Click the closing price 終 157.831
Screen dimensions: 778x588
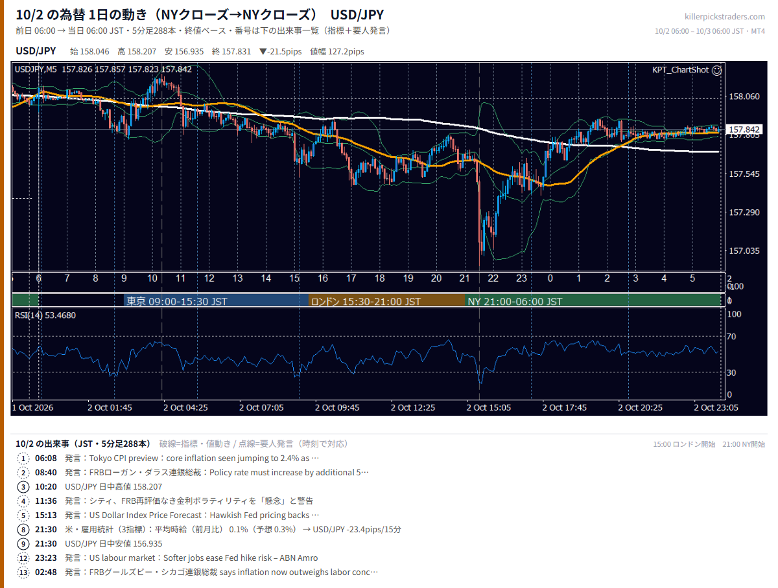231,52
